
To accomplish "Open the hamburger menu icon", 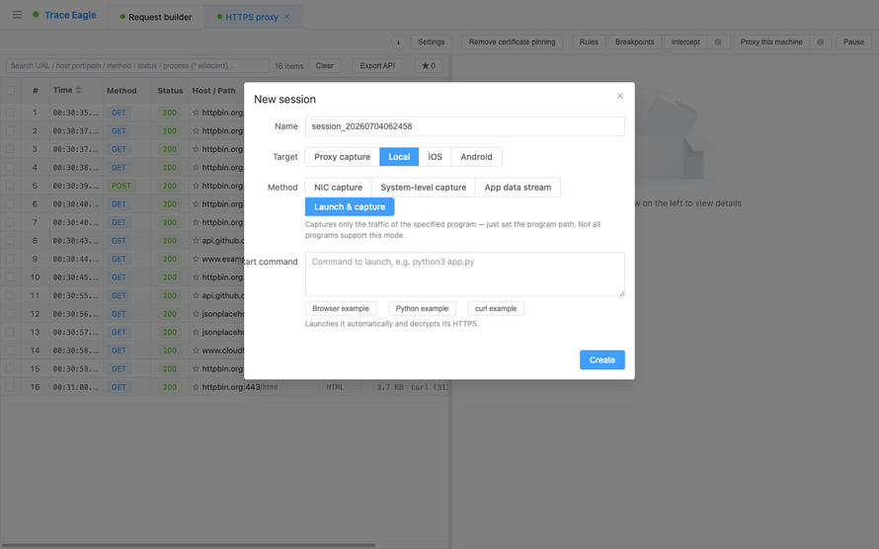I will click(17, 15).
